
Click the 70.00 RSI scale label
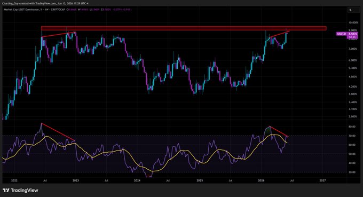coord(352,136)
